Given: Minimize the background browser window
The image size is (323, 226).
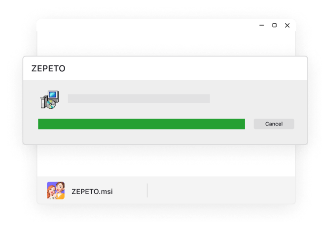Looking at the screenshot, I should coord(262,25).
